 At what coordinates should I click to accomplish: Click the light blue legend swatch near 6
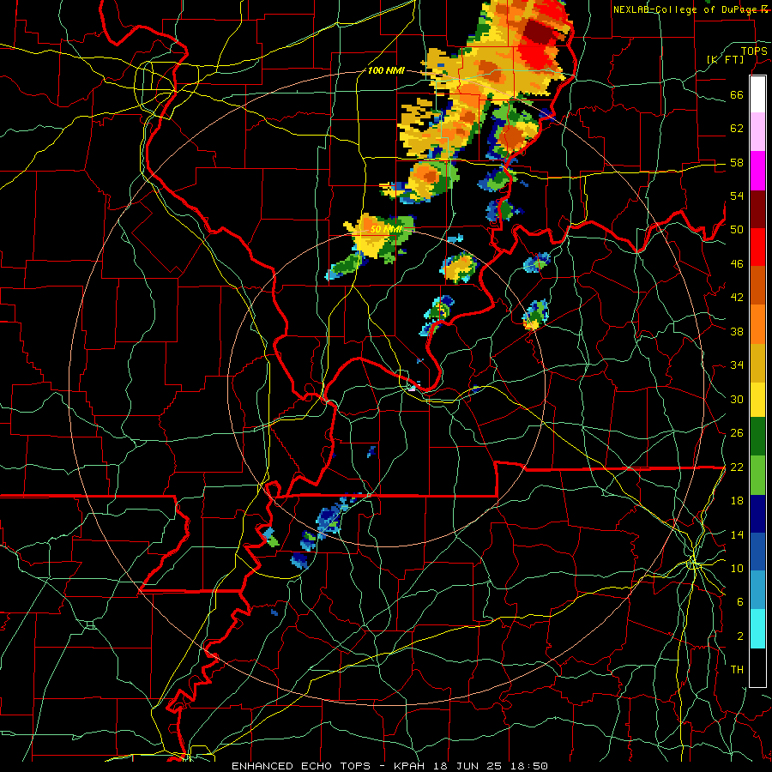pyautogui.click(x=757, y=590)
